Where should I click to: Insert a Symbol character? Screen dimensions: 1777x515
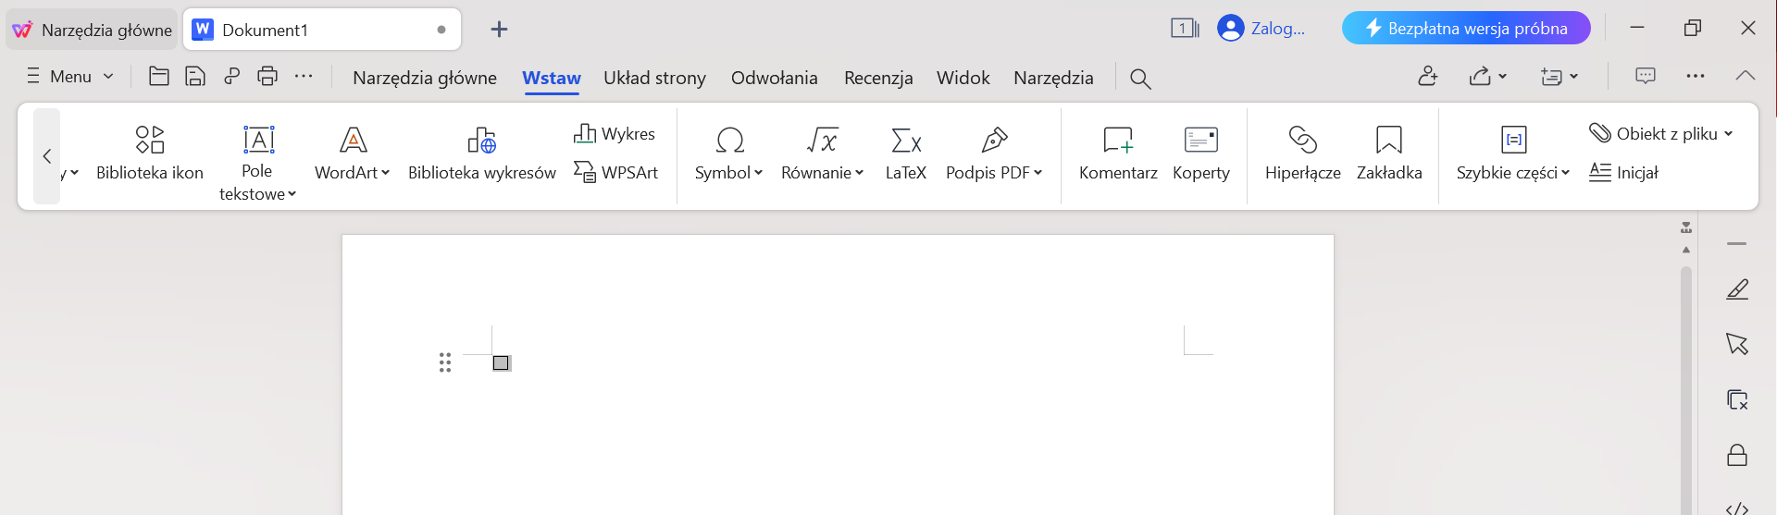[729, 153]
